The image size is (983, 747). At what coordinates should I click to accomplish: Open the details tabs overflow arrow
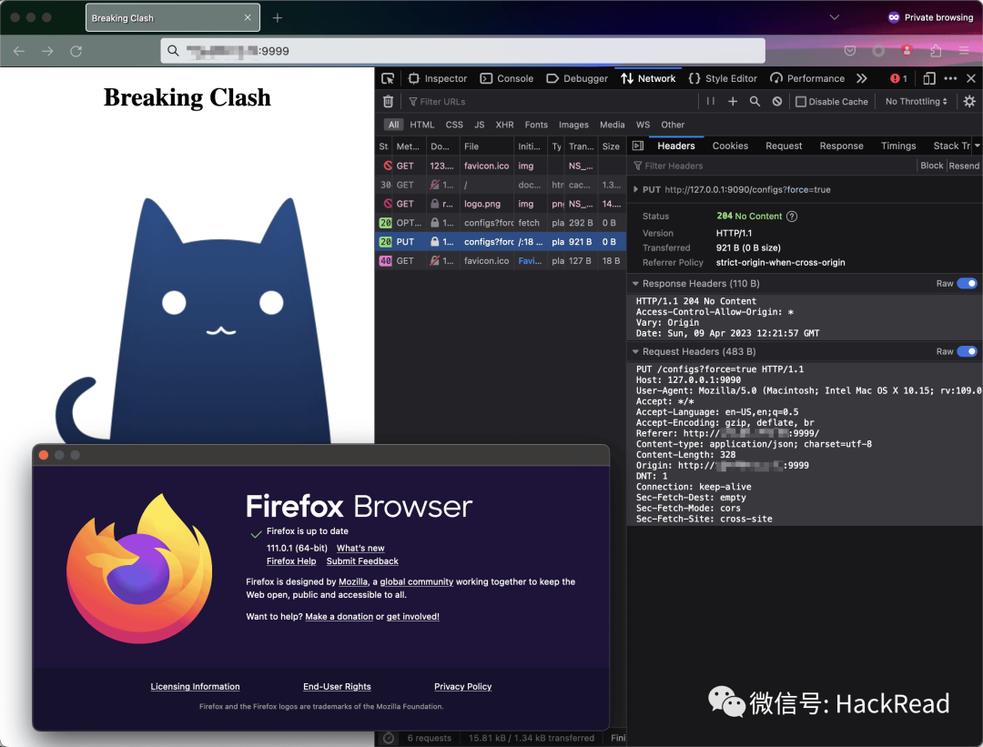(977, 146)
